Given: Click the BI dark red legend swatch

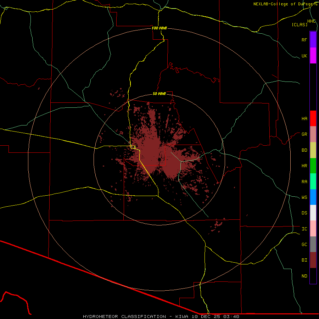Looking at the screenshot, I should (x=313, y=260).
